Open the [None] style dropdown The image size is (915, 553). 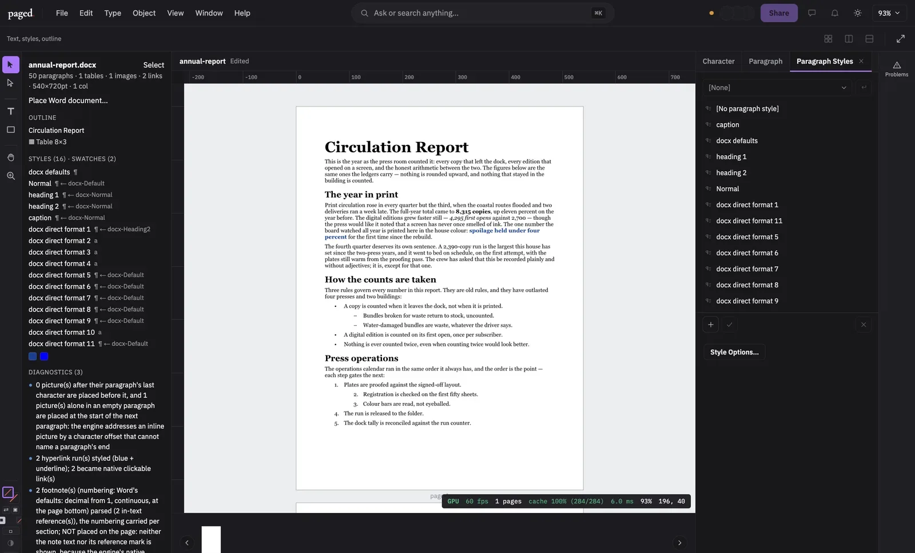click(x=777, y=88)
